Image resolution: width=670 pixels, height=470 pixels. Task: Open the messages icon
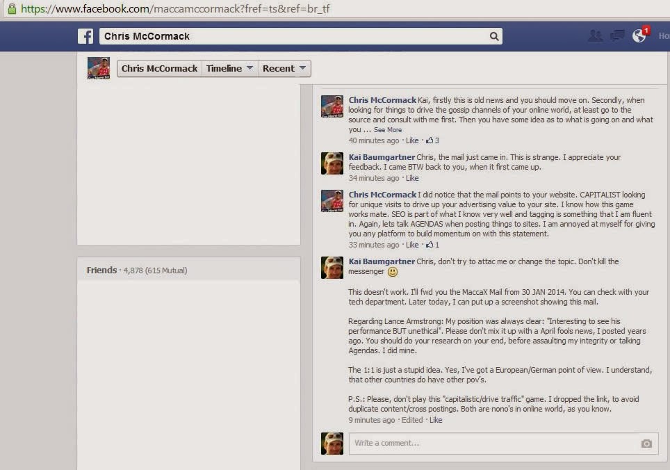[x=617, y=36]
